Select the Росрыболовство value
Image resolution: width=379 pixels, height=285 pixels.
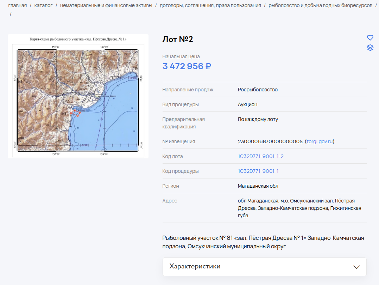tap(258, 90)
